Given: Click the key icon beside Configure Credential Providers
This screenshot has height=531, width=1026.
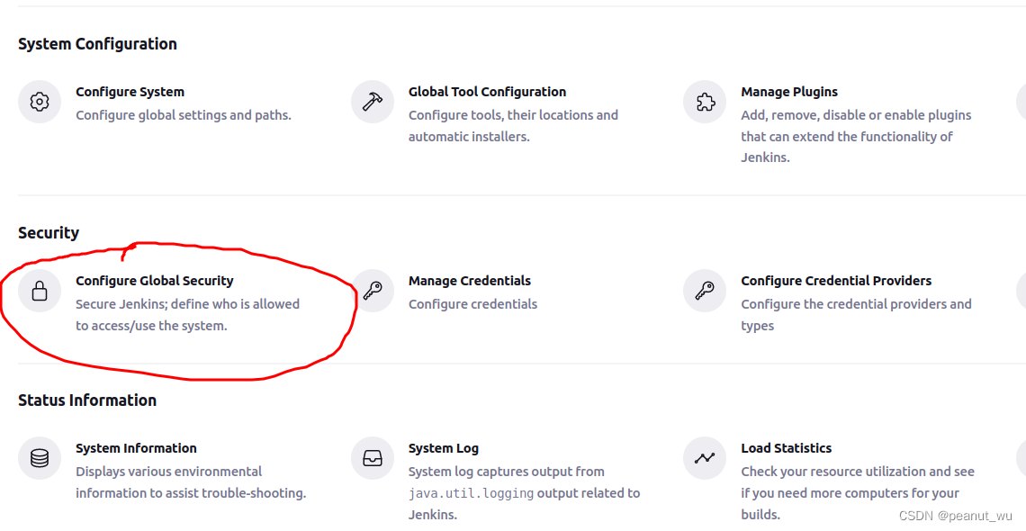Looking at the screenshot, I should [705, 291].
